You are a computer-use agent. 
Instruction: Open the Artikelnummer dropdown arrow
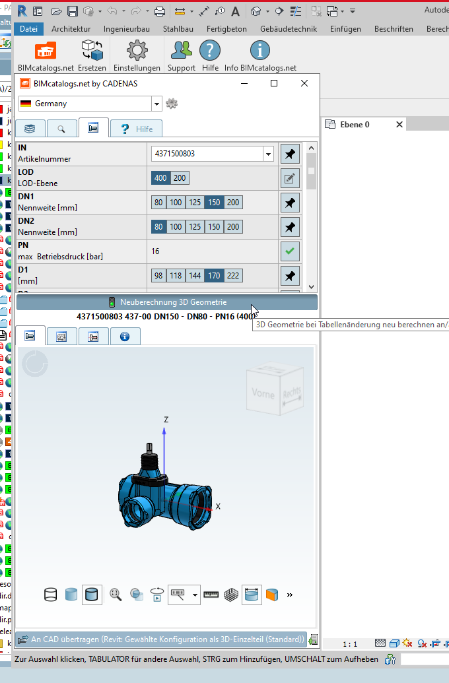(269, 154)
